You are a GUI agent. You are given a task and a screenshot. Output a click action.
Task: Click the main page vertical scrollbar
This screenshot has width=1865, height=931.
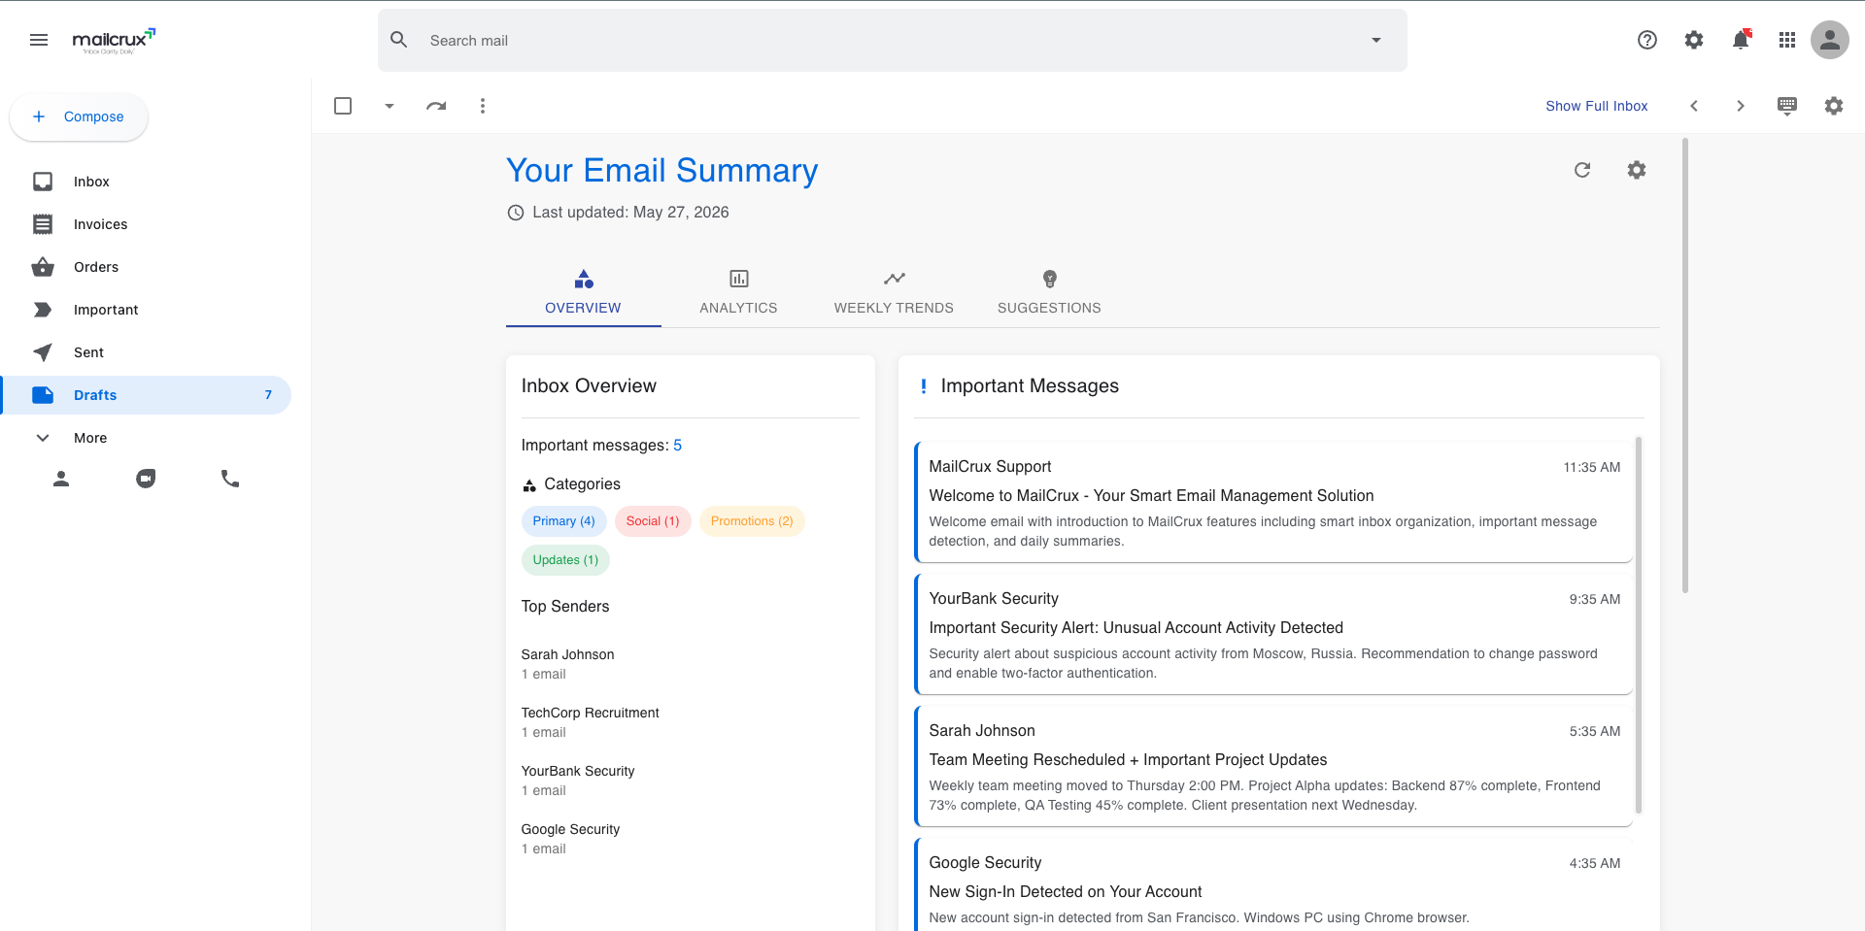(1685, 365)
